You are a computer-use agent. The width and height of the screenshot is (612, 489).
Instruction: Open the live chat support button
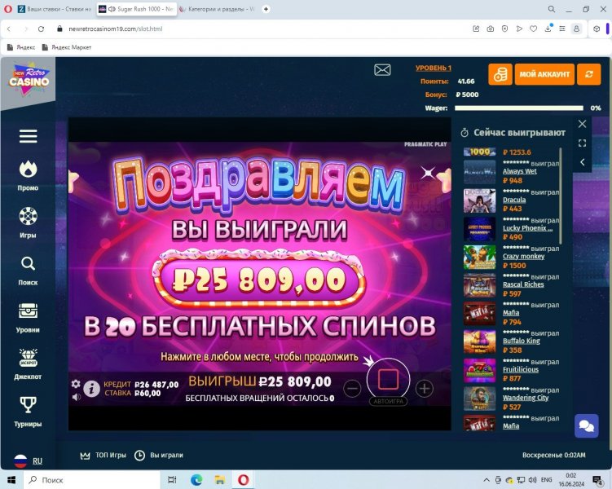click(586, 425)
